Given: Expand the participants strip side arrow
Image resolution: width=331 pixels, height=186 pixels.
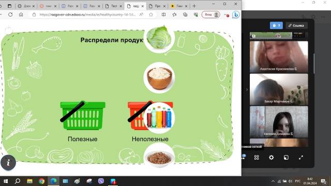Looking at the screenshot, I should click(x=247, y=89).
